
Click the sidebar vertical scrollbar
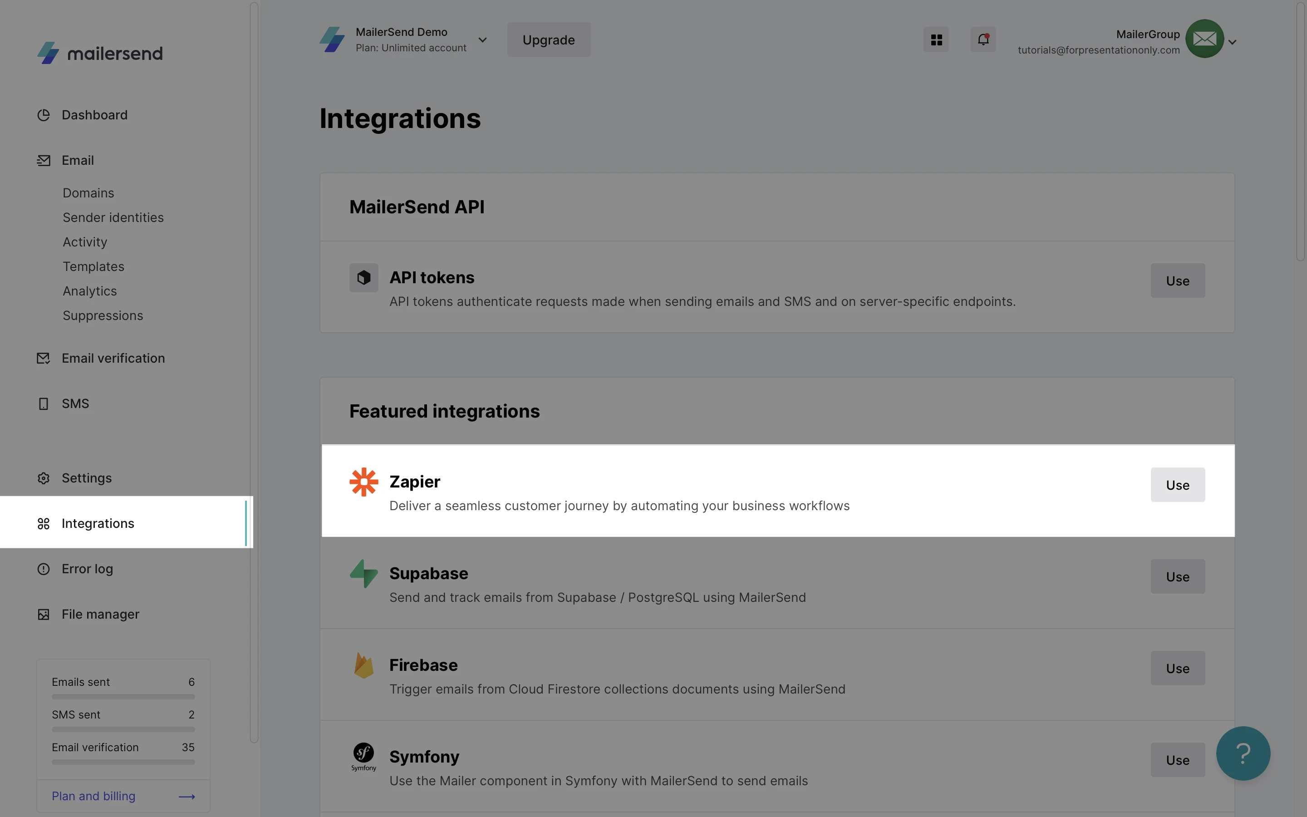pyautogui.click(x=254, y=373)
